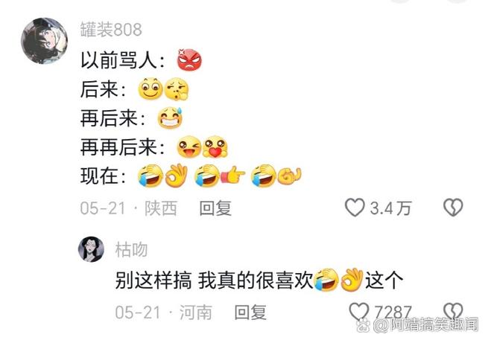Screen dimensions: 488x343
Task: Tap the smiling emoji right after 后来
Action: point(150,89)
